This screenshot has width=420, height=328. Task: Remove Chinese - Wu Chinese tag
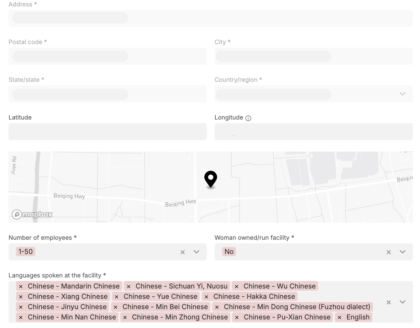(236, 286)
